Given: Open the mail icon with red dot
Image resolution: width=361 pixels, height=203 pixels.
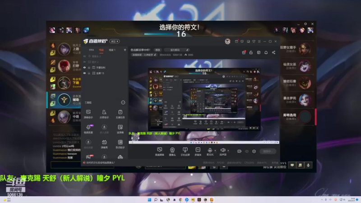Looking at the screenshot, I should point(236,42).
